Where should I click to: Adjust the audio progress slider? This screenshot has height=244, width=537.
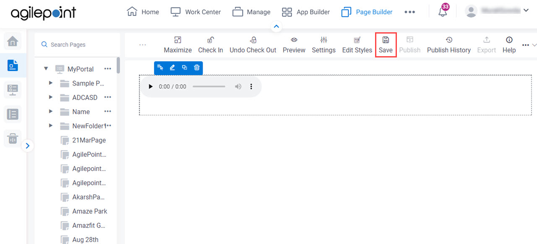(x=209, y=86)
